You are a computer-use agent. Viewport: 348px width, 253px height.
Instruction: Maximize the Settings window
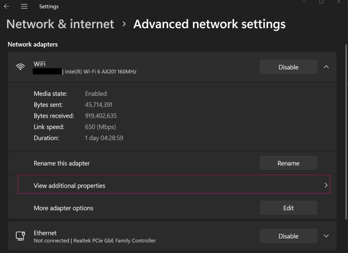321,2
